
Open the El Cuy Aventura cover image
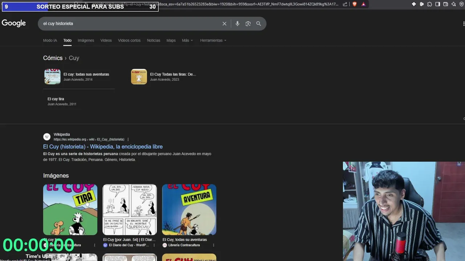tap(189, 210)
